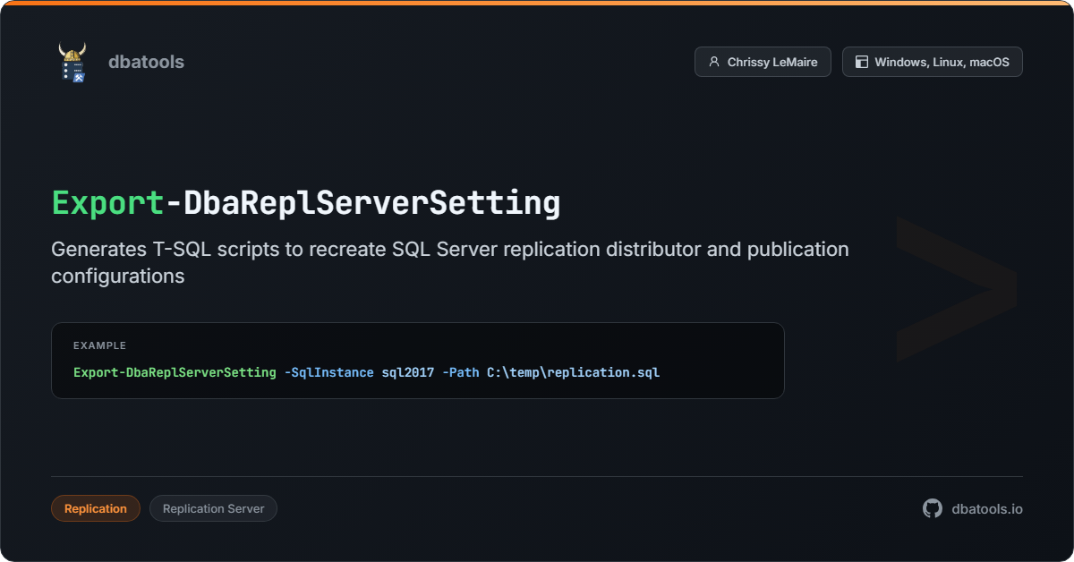1074x562 pixels.
Task: Click the person icon beside Chrissy LeMaire
Action: pos(713,62)
